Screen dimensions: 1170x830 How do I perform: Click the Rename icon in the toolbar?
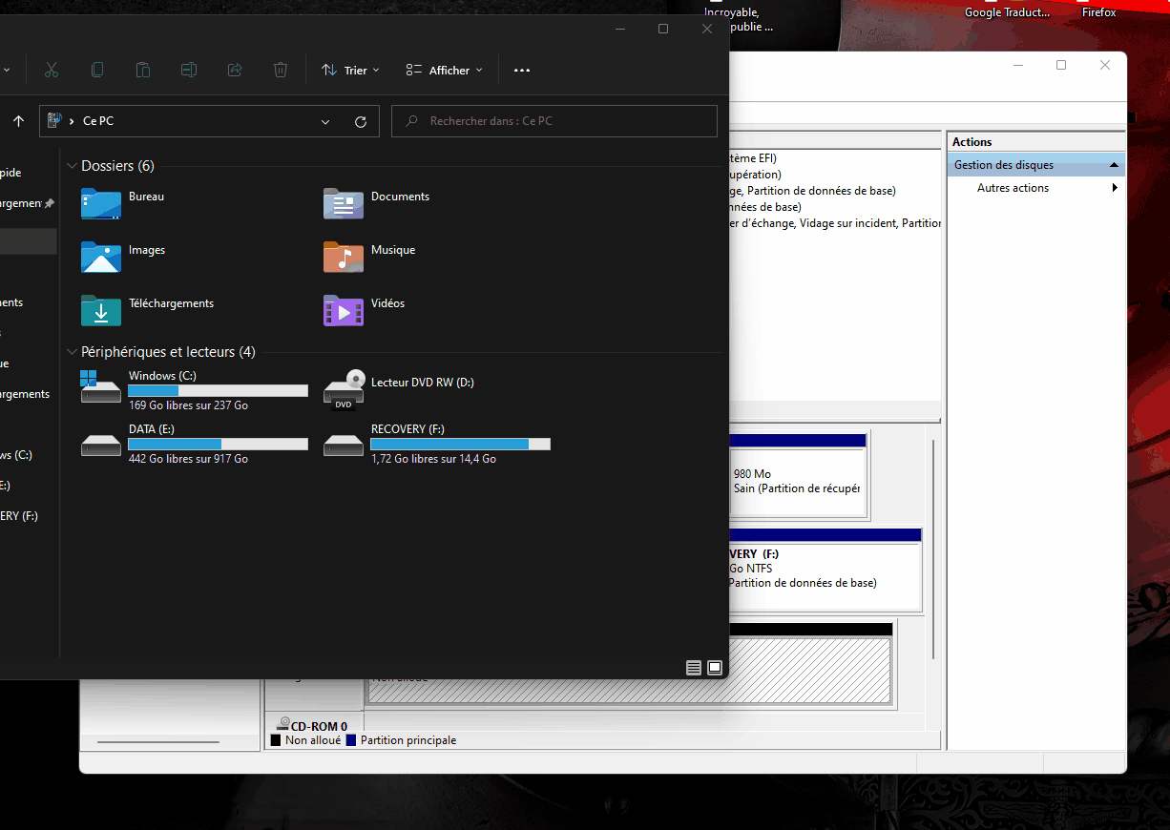point(189,70)
